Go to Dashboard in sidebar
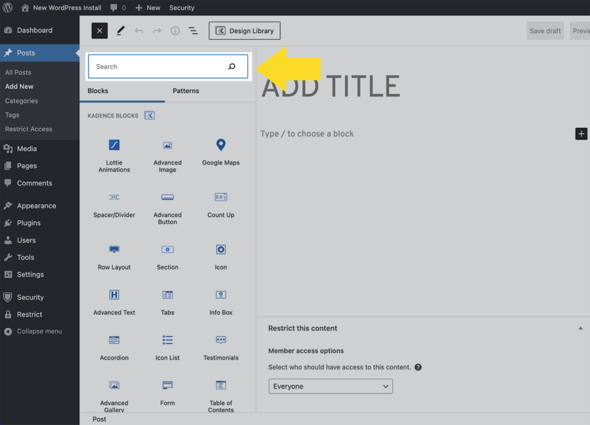Screen dimensions: 590x425 (x=40, y=31)
